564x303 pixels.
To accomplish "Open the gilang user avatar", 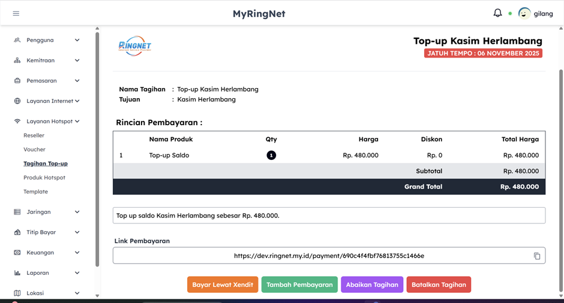I will click(x=524, y=13).
